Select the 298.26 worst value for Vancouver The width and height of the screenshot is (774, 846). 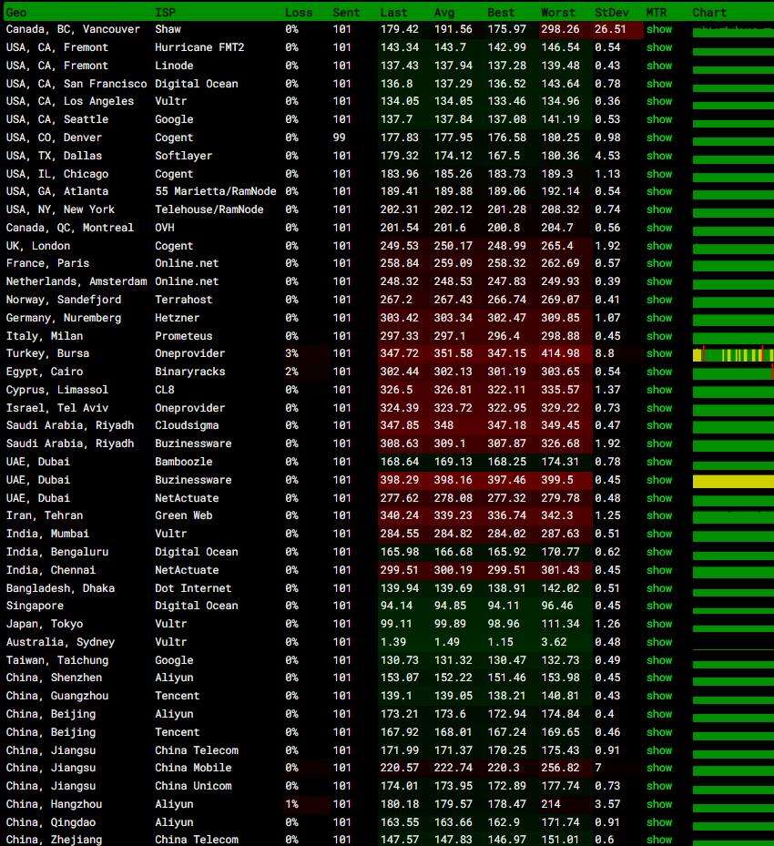pos(560,29)
